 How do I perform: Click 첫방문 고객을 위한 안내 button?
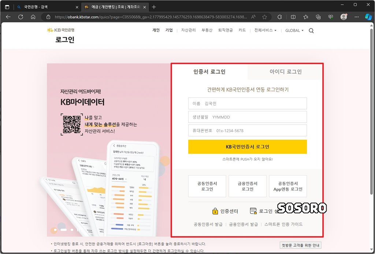tap(300, 245)
